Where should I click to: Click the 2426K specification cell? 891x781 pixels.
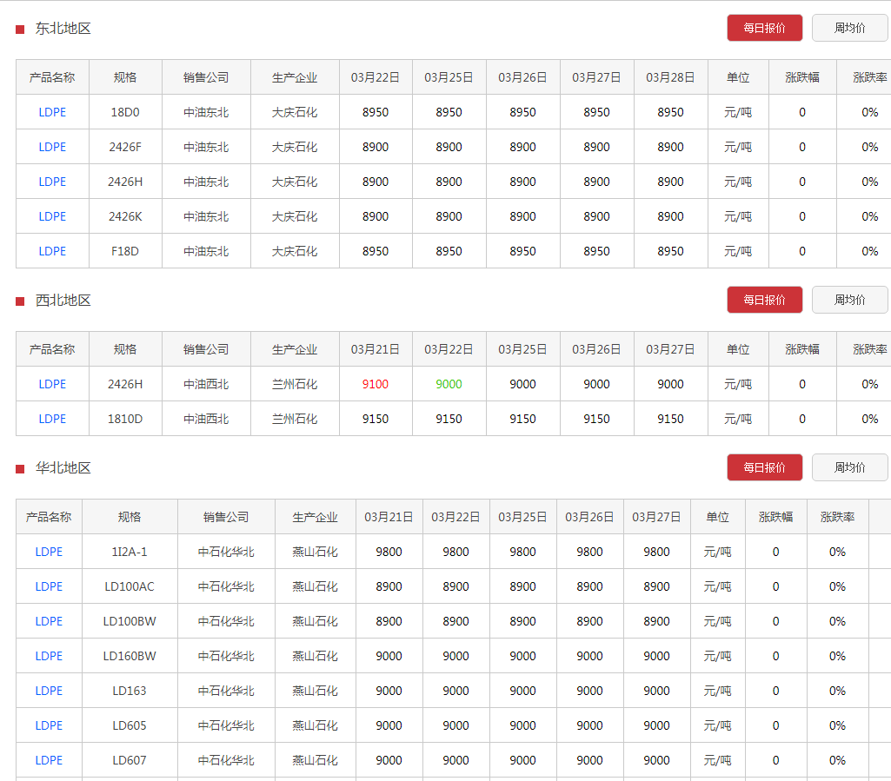pyautogui.click(x=125, y=216)
